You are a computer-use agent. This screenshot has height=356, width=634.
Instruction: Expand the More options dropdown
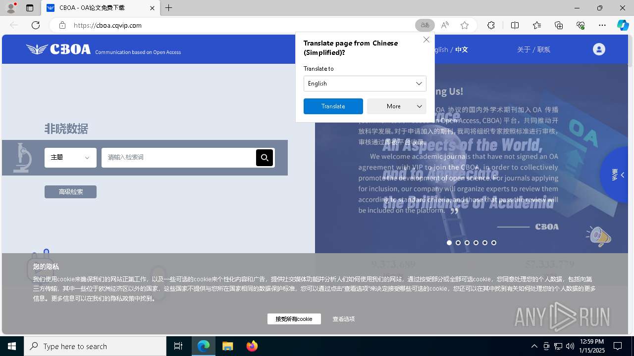[x=397, y=106]
